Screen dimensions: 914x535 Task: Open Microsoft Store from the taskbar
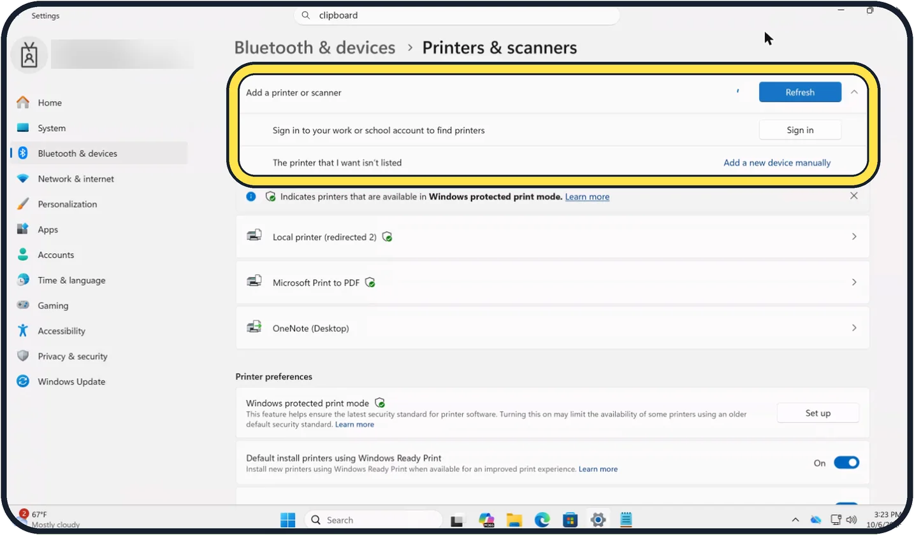570,520
